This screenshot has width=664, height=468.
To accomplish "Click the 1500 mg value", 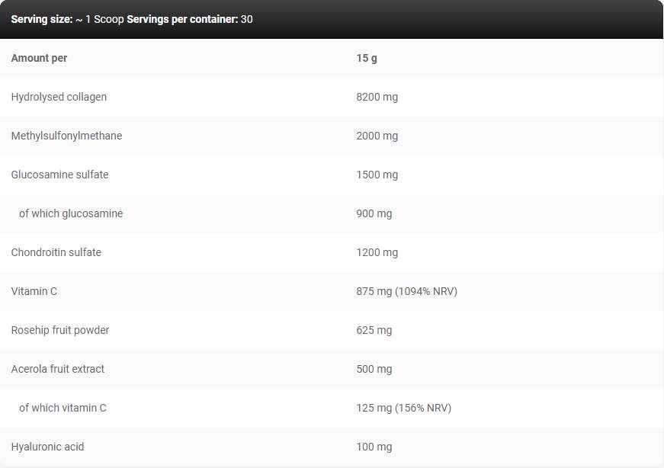I will pos(377,175).
